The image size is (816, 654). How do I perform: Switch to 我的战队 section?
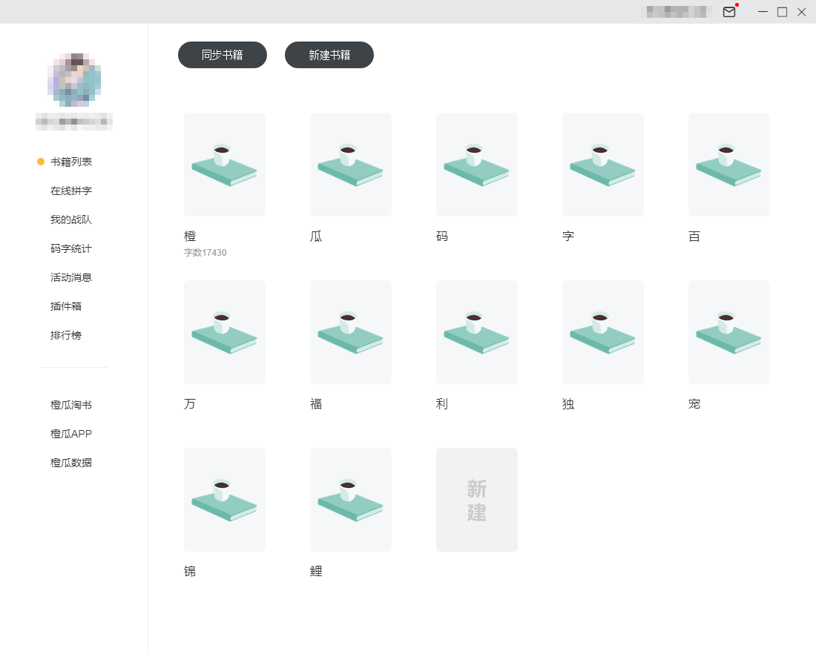(71, 219)
